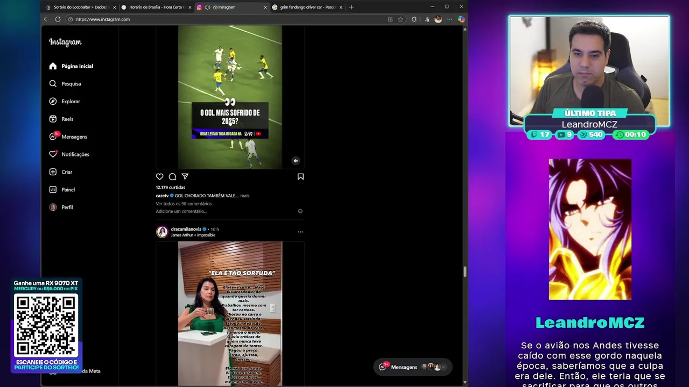689x387 pixels.
Task: Like the cazetv post with heart icon
Action: point(160,176)
